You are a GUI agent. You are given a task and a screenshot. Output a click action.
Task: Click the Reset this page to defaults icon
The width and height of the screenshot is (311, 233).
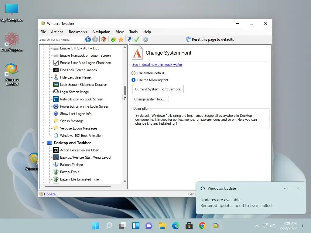(188, 39)
